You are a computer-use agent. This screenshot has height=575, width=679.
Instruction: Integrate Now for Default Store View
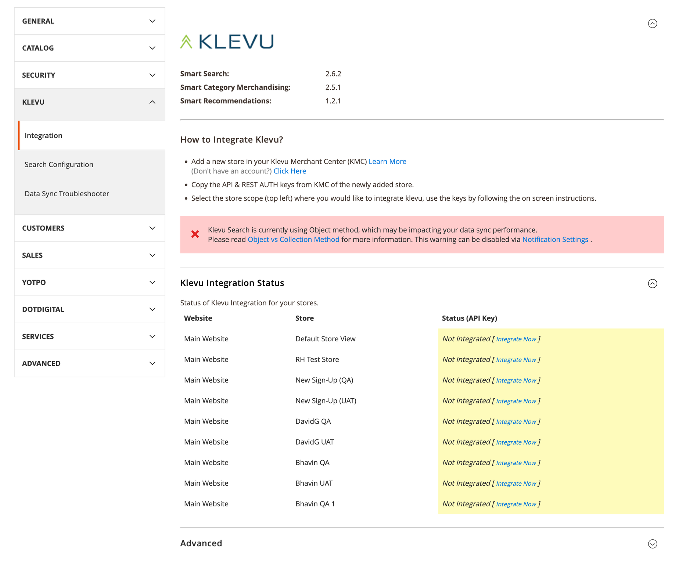[516, 339]
